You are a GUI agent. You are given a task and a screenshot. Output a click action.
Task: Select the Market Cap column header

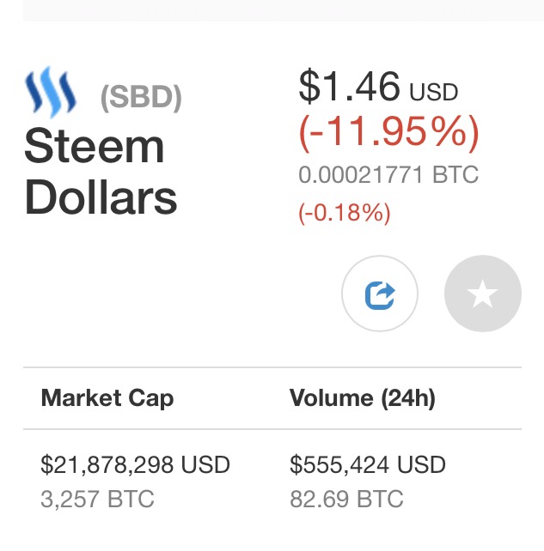click(107, 398)
